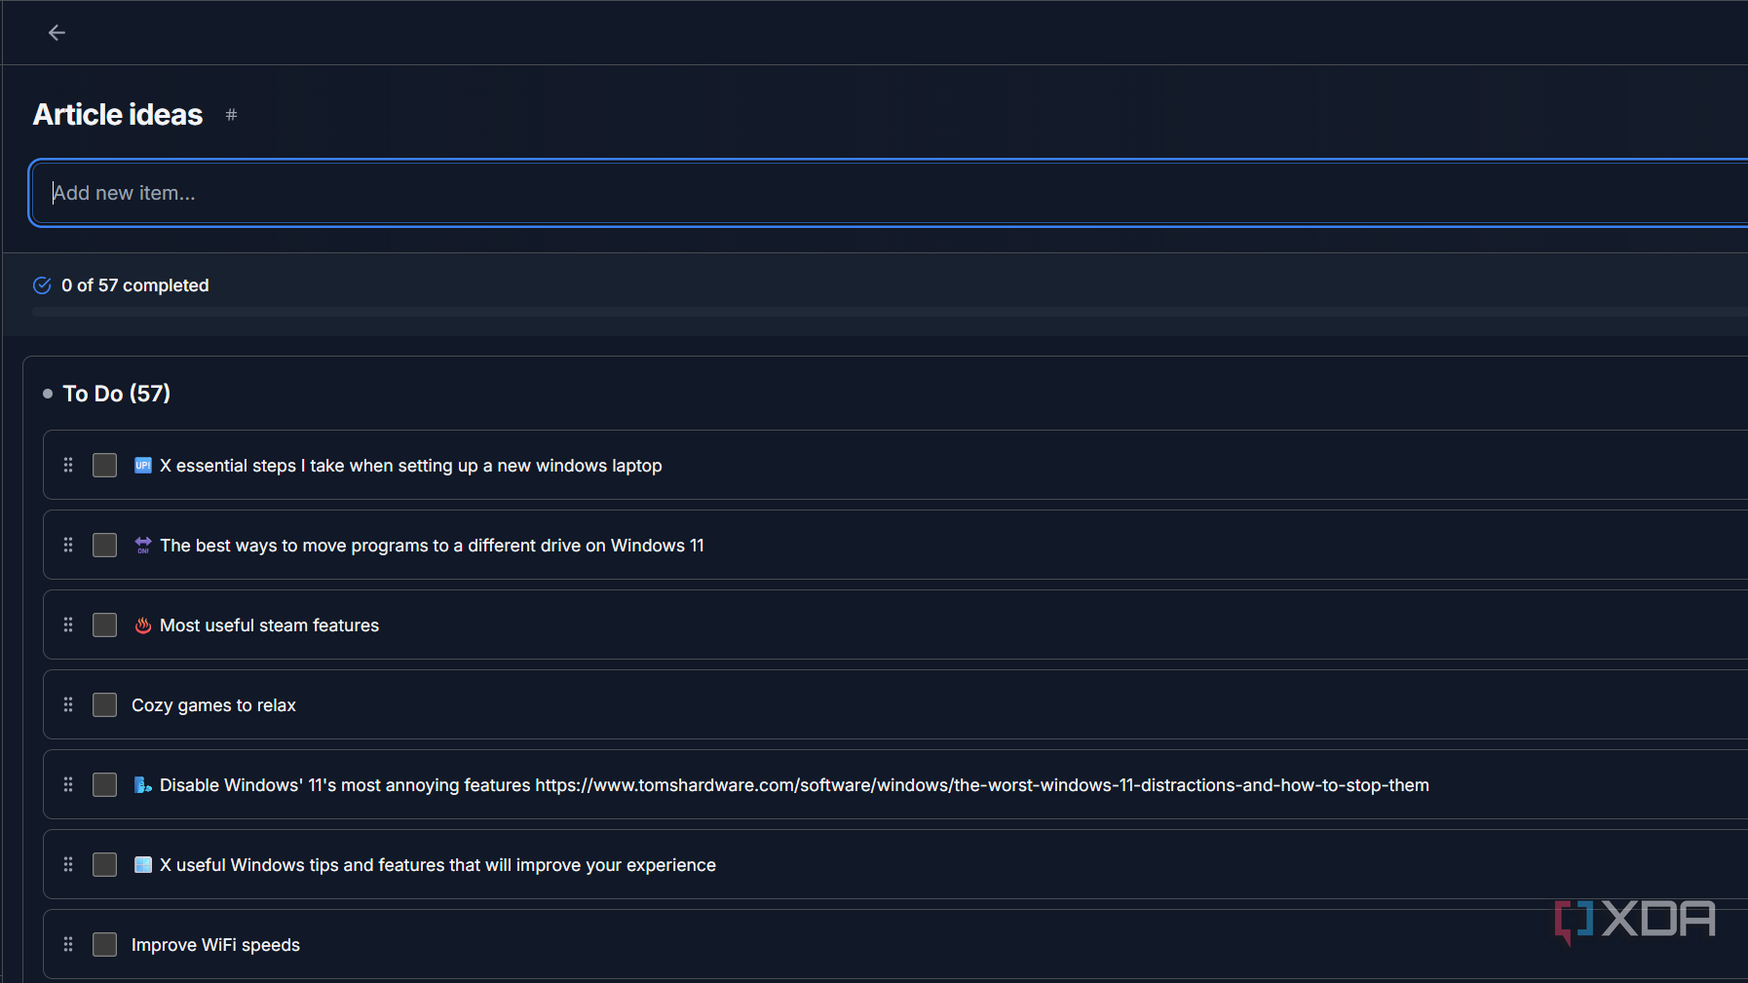Click the window emoji on Windows tips item
Viewport: 1748px width, 983px height.
tap(143, 865)
